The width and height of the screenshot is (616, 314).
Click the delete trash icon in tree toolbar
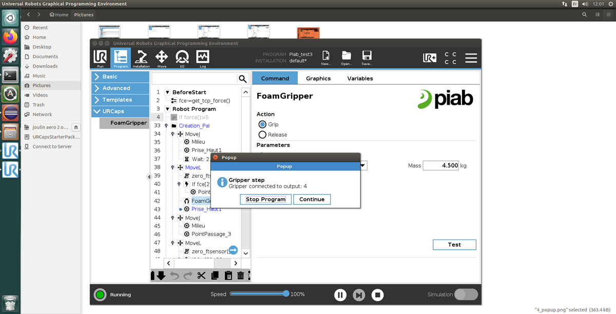pyautogui.click(x=241, y=275)
